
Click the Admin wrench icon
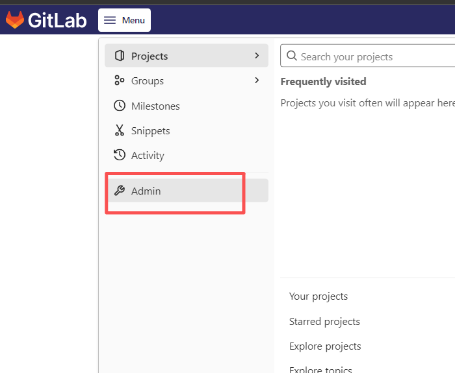coord(120,190)
